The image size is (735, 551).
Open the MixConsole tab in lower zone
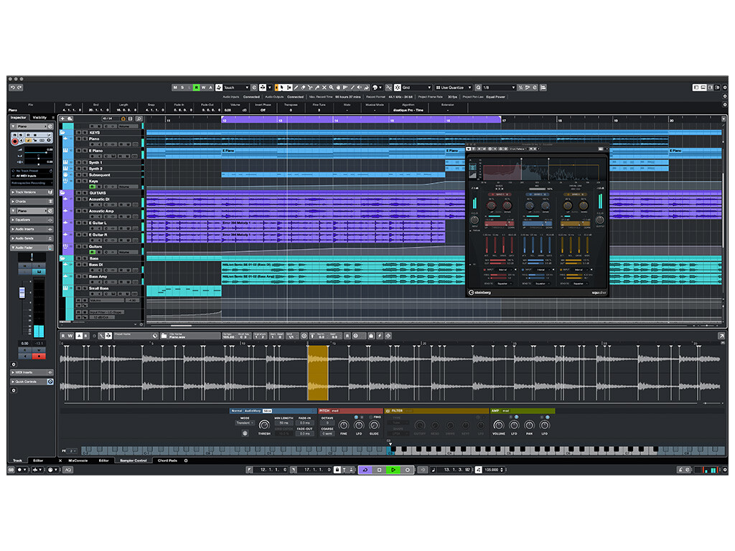78,460
